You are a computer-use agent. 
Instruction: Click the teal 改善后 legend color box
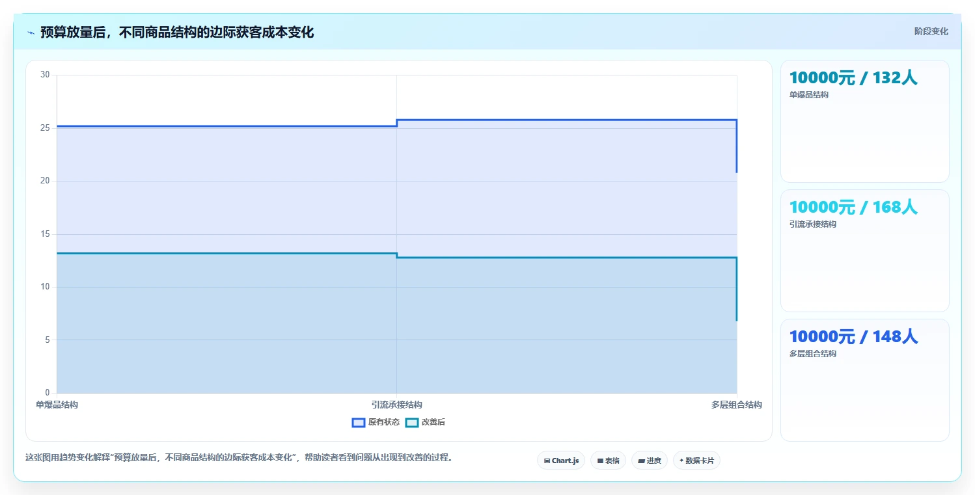411,422
